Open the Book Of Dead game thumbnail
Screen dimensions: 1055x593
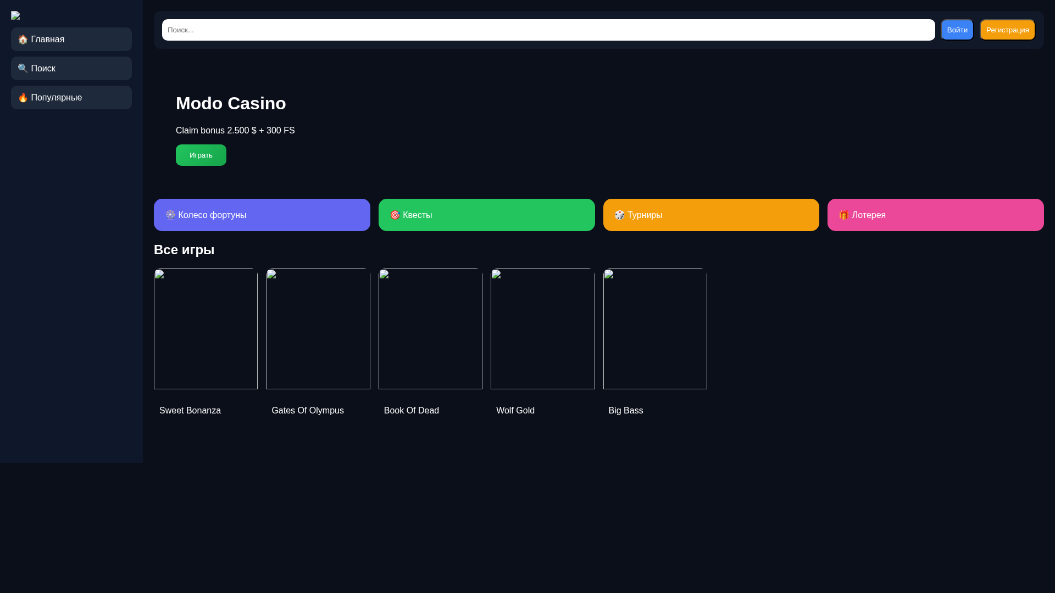[x=430, y=328]
